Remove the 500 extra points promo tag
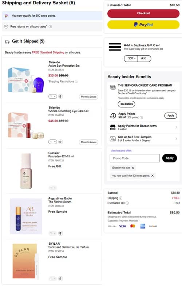182x287 pixels. (153, 176)
